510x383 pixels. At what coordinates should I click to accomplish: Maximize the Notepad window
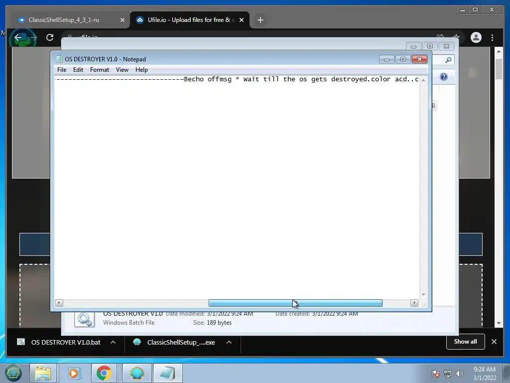(403, 59)
